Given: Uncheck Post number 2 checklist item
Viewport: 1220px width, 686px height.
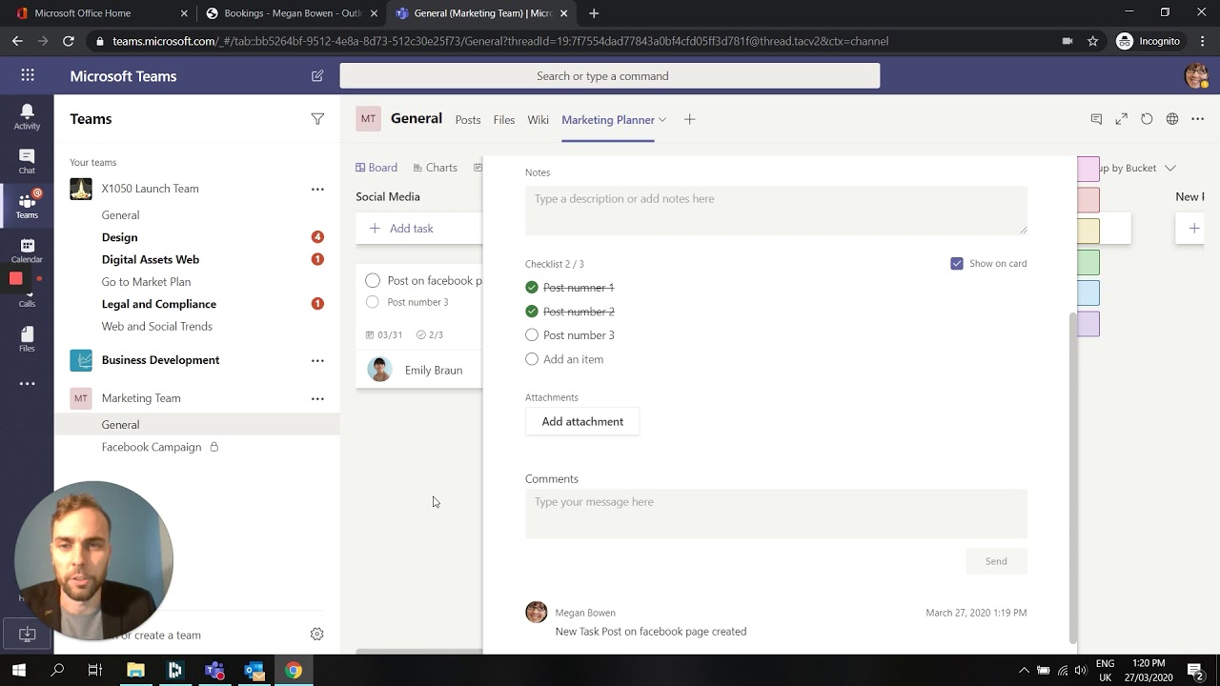Looking at the screenshot, I should [532, 312].
